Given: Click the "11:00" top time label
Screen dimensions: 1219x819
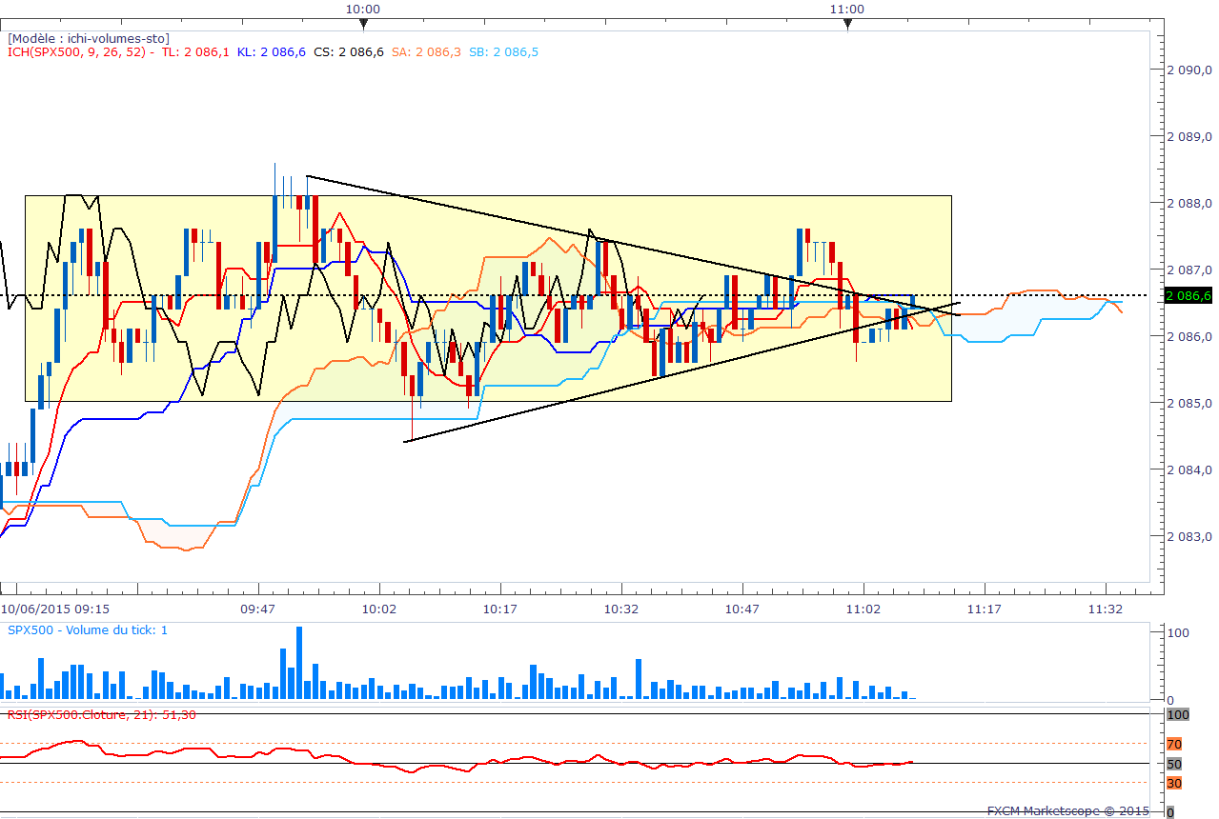Looking at the screenshot, I should (x=847, y=10).
